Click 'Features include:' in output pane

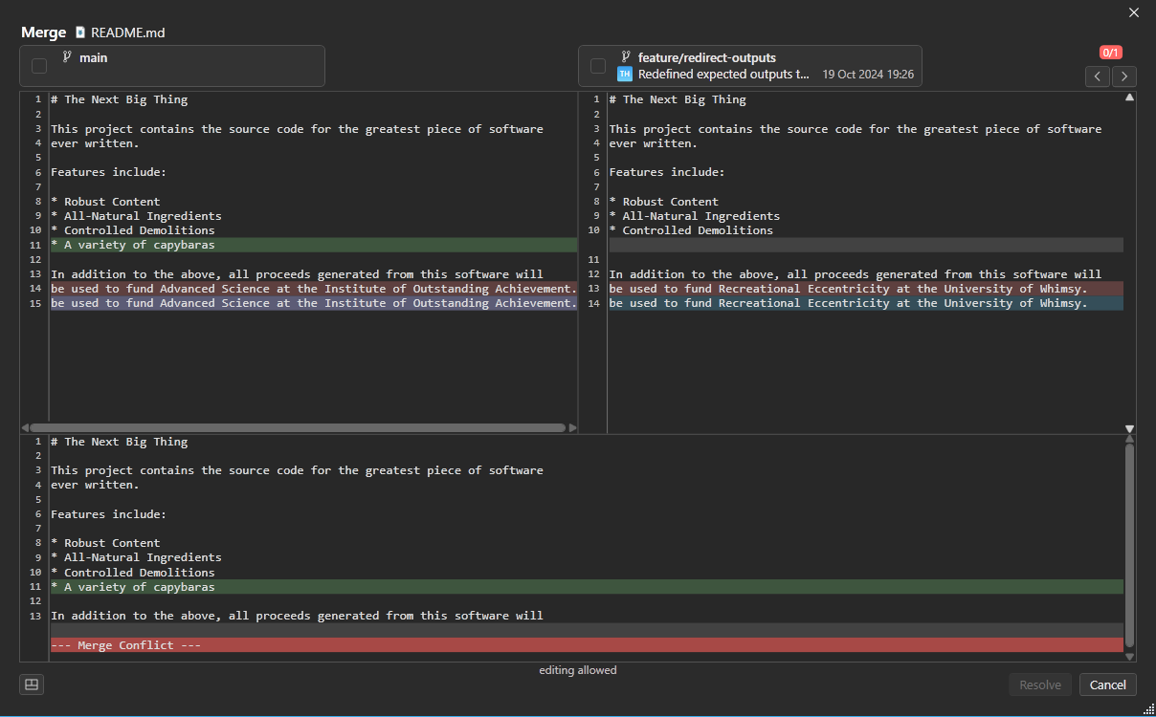coord(108,514)
